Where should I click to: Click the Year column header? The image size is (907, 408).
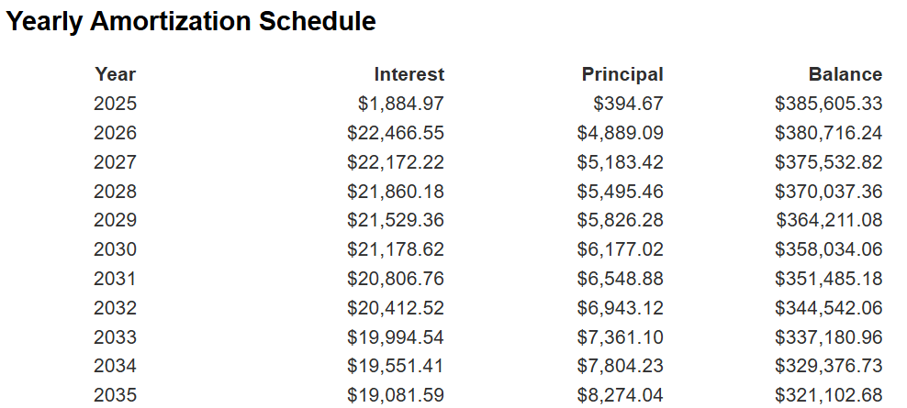tap(115, 74)
